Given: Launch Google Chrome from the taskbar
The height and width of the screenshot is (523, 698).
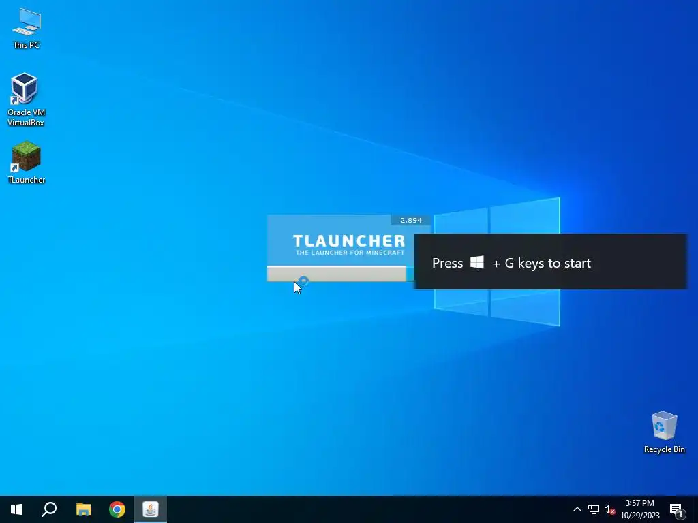Looking at the screenshot, I should [117, 509].
